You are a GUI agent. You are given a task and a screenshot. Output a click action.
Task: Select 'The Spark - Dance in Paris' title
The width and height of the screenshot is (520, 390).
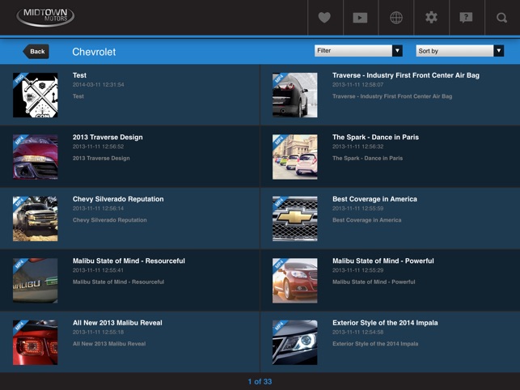coord(375,137)
